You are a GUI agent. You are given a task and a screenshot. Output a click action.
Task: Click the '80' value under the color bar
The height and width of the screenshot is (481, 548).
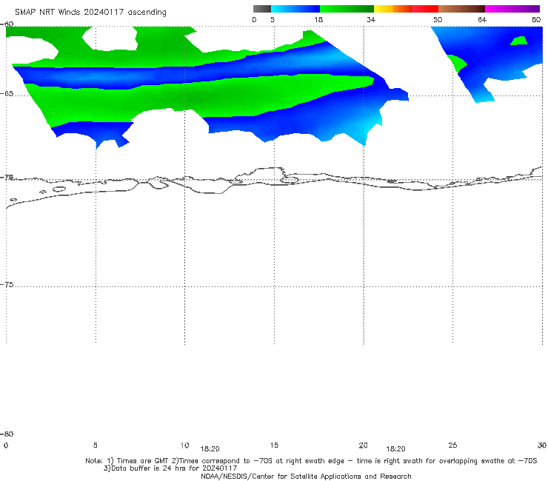(x=536, y=20)
